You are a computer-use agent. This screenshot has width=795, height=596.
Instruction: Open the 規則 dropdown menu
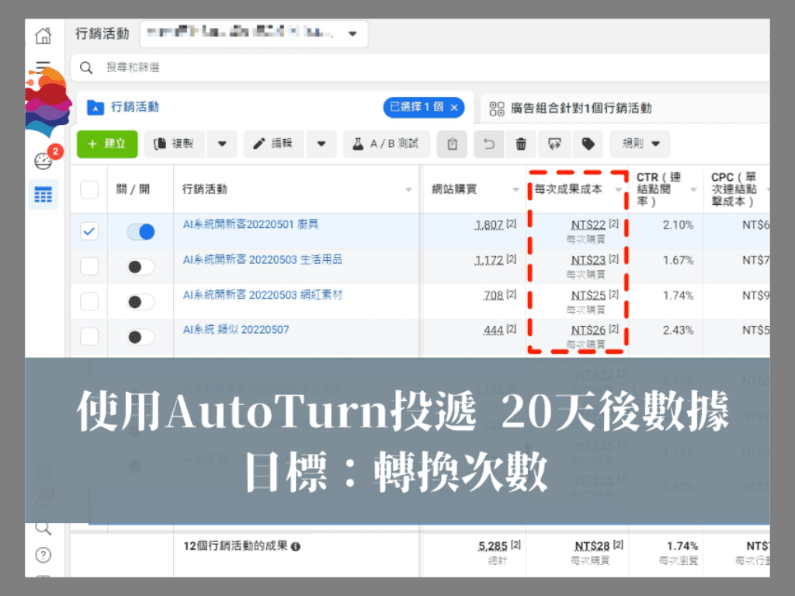(x=640, y=144)
